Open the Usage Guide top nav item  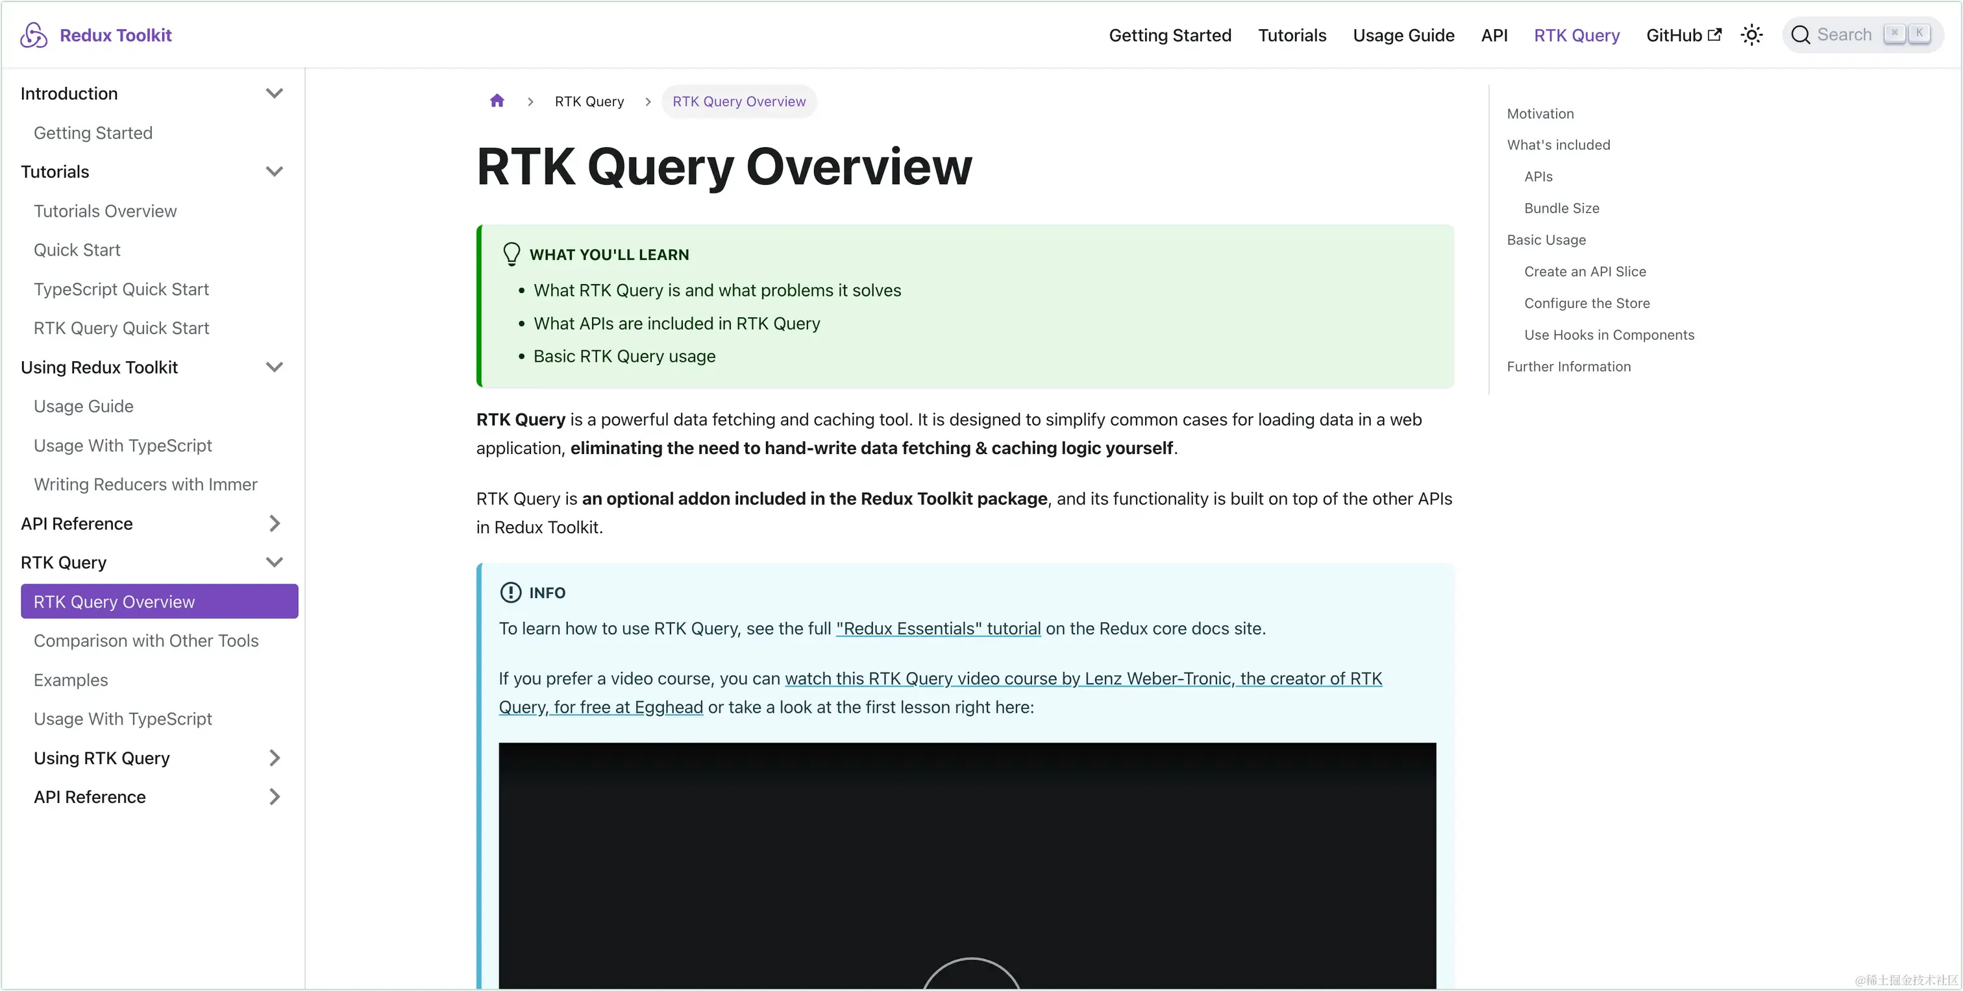(x=1403, y=35)
